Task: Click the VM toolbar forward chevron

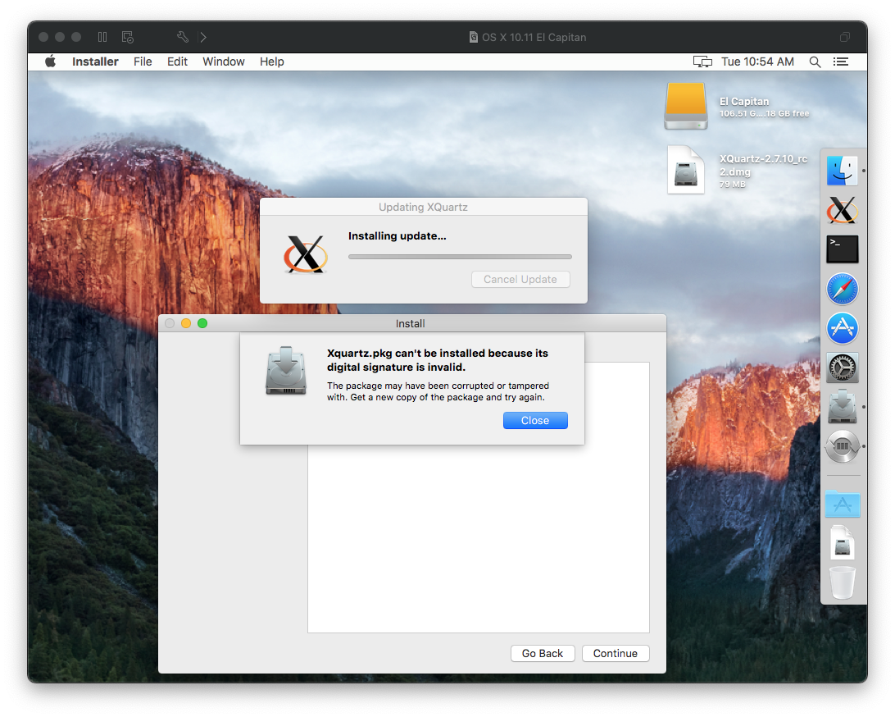Action: [203, 37]
